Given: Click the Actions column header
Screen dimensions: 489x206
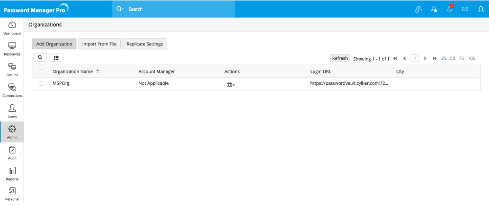Looking at the screenshot, I should pyautogui.click(x=232, y=71).
